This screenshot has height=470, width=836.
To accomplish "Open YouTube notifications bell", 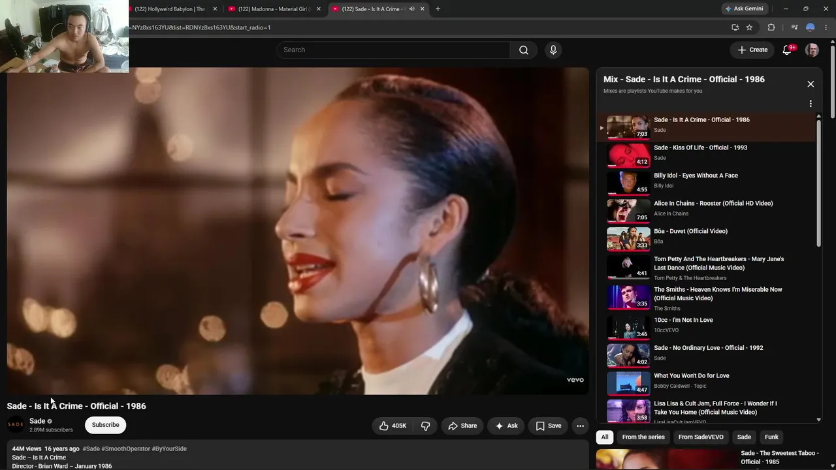I will tap(787, 50).
